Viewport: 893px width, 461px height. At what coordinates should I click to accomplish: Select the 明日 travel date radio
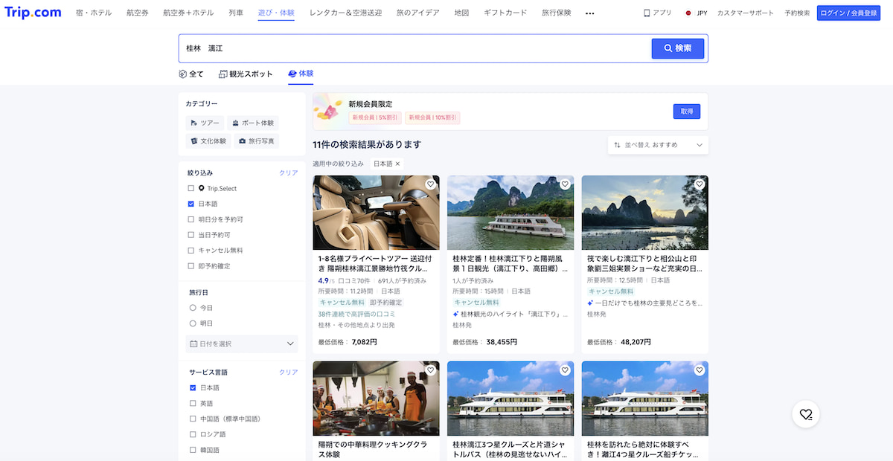tap(193, 323)
